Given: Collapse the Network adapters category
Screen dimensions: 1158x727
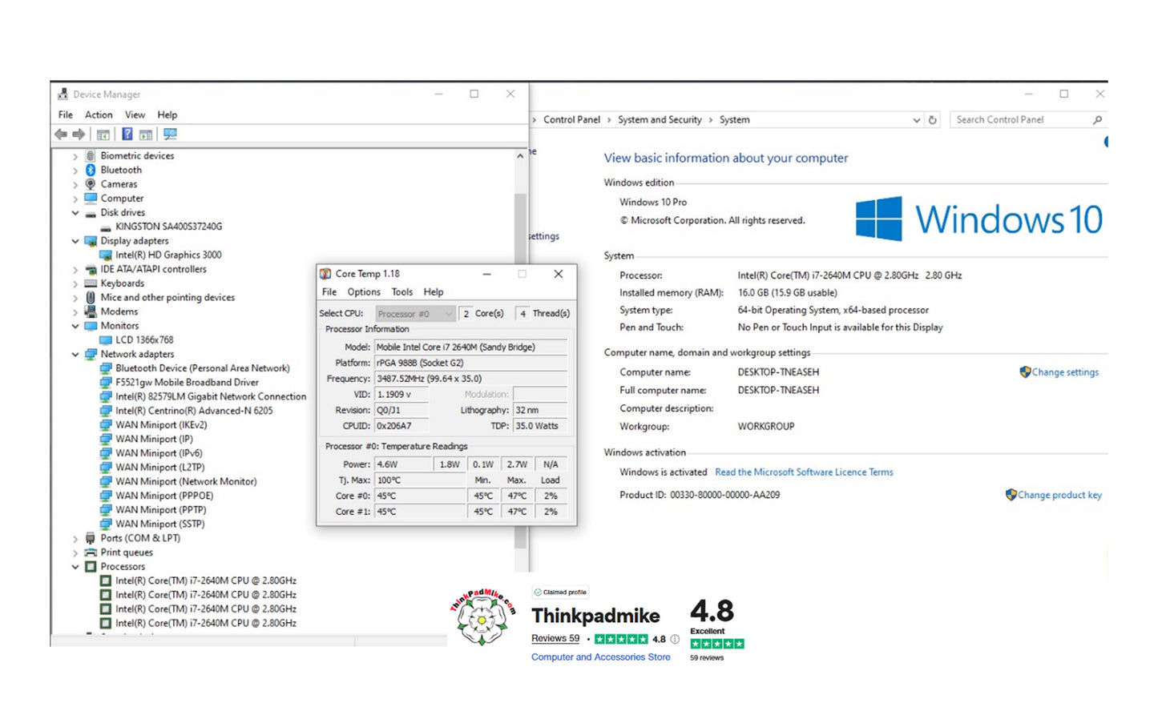Looking at the screenshot, I should (75, 354).
